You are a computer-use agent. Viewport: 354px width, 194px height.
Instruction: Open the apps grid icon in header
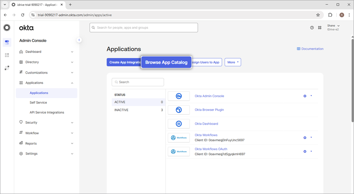(320, 28)
